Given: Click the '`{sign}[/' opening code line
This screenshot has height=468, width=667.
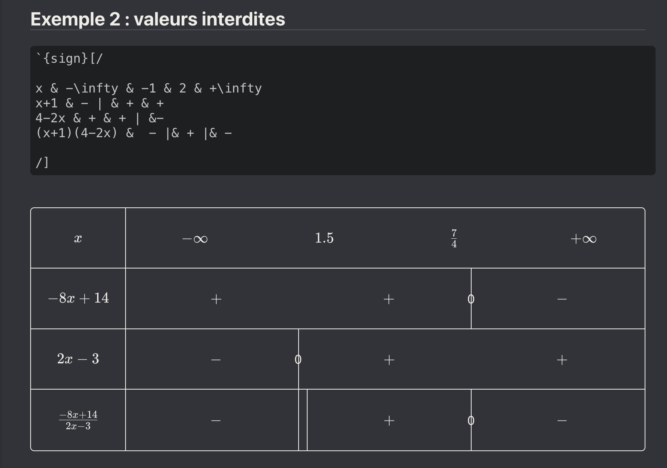Looking at the screenshot, I should [x=69, y=58].
